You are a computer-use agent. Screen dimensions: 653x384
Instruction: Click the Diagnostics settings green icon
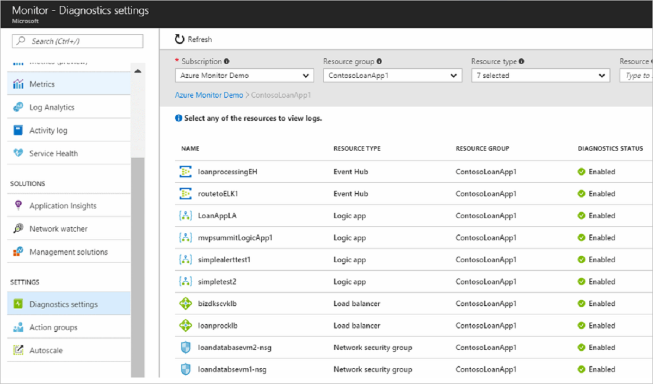pos(19,305)
